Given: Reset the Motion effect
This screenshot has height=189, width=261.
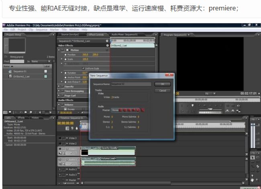Looking at the screenshot, I should 107,50.
